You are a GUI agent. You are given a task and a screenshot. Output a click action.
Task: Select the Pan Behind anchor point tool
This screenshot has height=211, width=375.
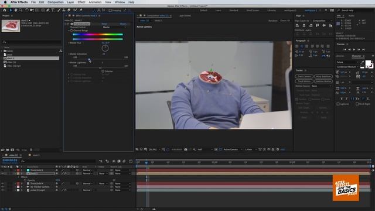coord(37,11)
